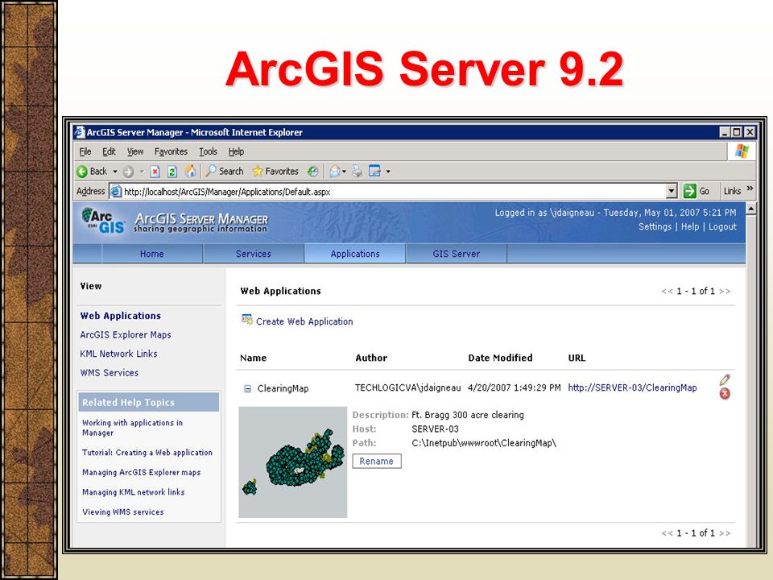This screenshot has height=580, width=773.
Task: Open the Edit menu
Action: 109,151
